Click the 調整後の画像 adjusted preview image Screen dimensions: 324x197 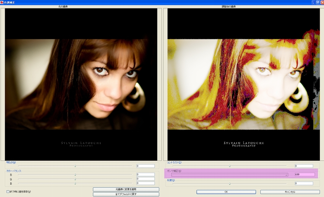point(244,84)
